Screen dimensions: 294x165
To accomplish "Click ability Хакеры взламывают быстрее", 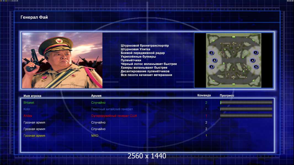I will coord(144,68).
